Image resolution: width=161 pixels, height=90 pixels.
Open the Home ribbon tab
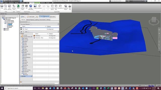click(6, 3)
